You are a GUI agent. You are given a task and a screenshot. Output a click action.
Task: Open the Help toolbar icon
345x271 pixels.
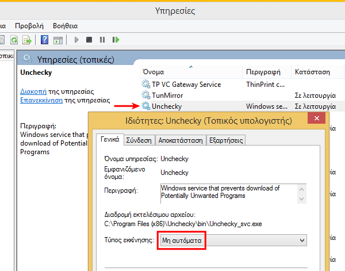pos(44,40)
